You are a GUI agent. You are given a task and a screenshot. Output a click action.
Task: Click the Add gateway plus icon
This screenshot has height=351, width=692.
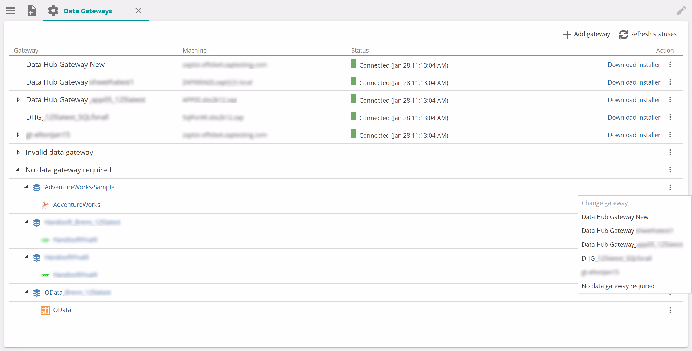[567, 34]
